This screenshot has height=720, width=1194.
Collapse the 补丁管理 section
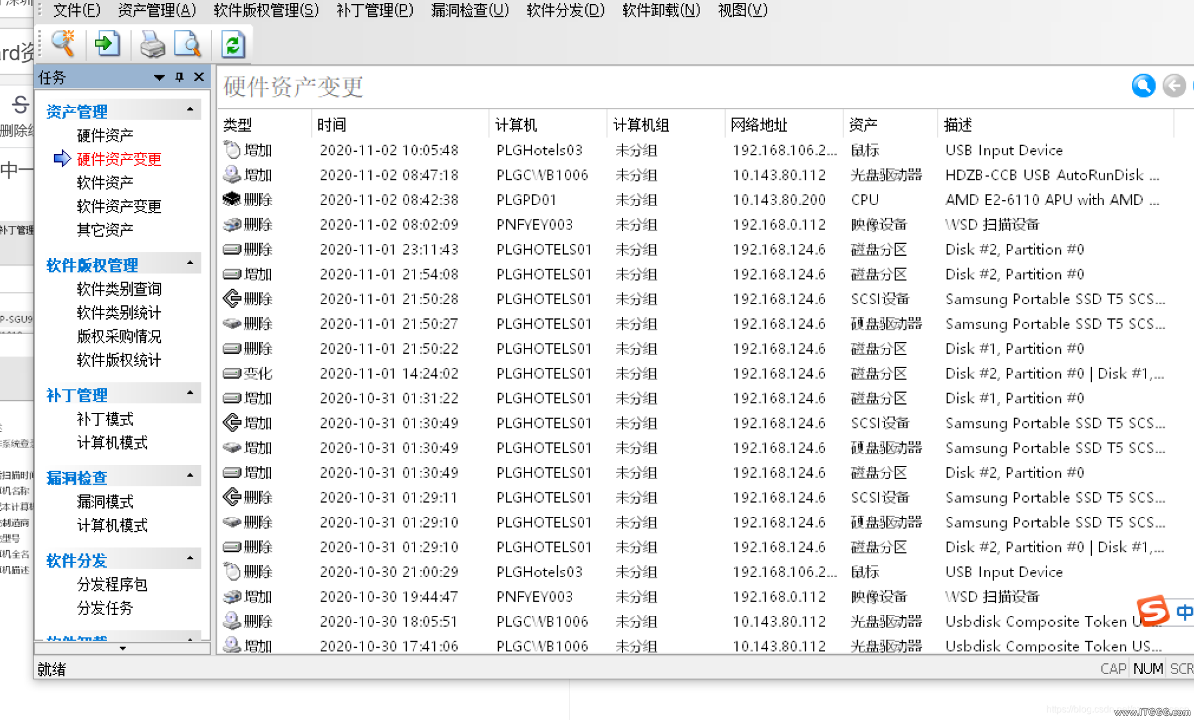click(x=190, y=393)
